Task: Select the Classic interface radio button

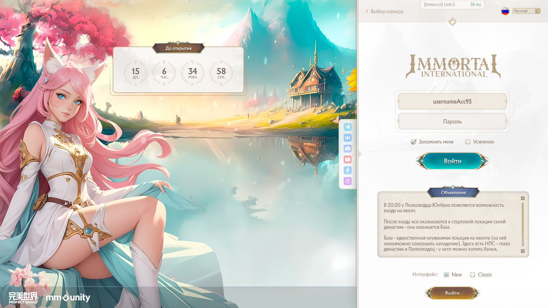Action: [473, 275]
